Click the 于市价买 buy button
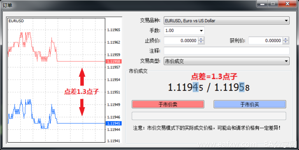This screenshot has height=150, width=299. click(x=250, y=104)
